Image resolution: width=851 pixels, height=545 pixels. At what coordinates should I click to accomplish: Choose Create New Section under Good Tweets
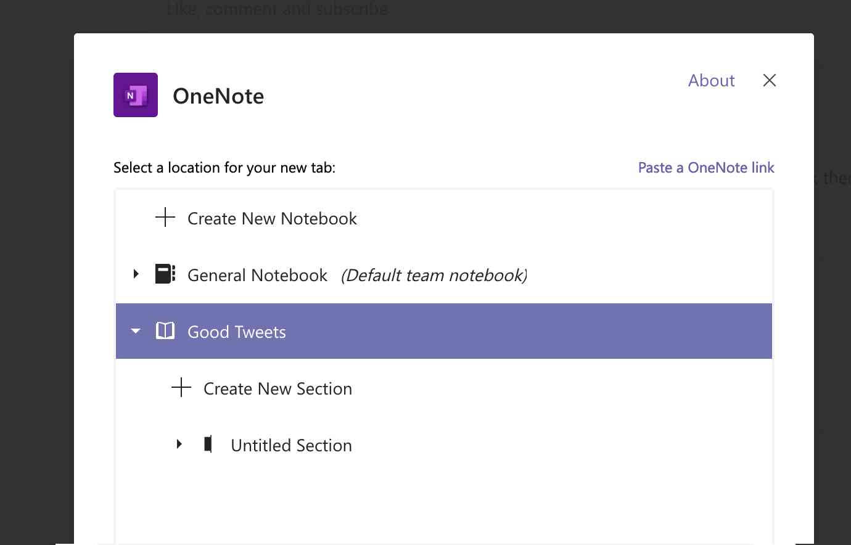(x=277, y=388)
